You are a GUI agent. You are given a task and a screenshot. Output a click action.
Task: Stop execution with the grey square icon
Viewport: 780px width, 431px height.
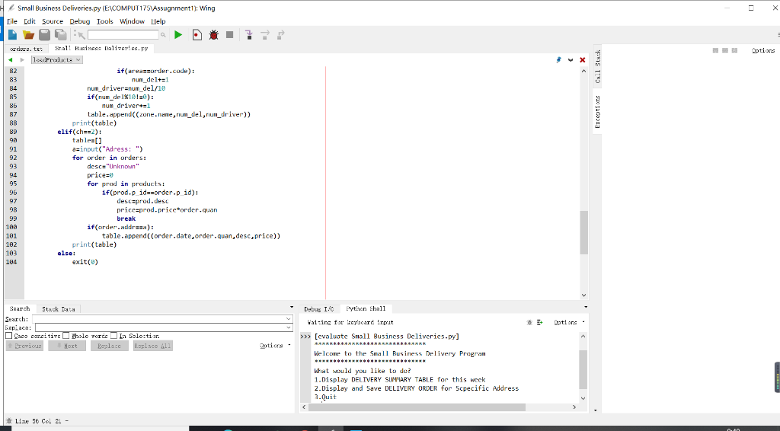[x=229, y=35]
